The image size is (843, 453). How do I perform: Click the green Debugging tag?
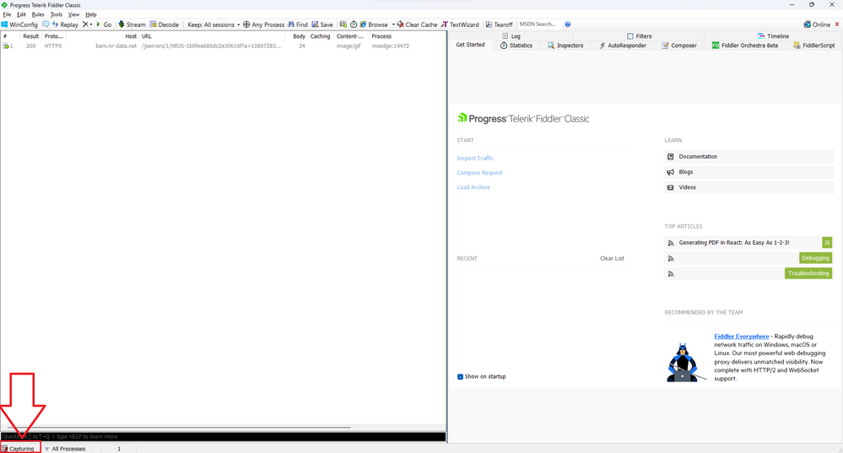816,258
